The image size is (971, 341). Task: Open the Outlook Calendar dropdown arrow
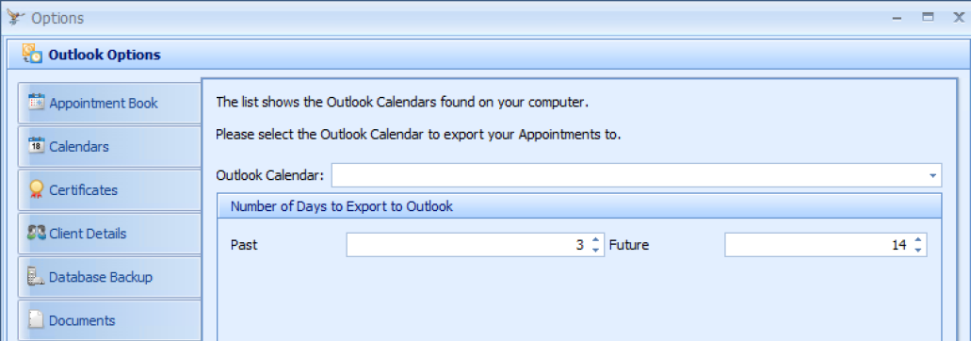pos(932,176)
